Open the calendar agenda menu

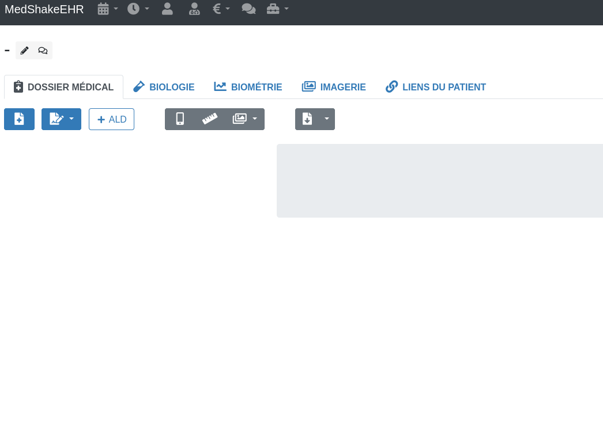click(107, 9)
